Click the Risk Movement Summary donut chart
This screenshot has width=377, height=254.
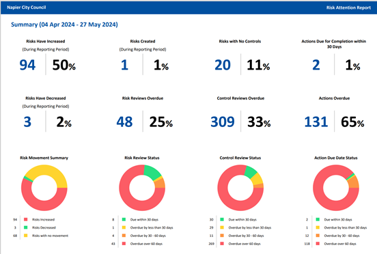pos(44,188)
